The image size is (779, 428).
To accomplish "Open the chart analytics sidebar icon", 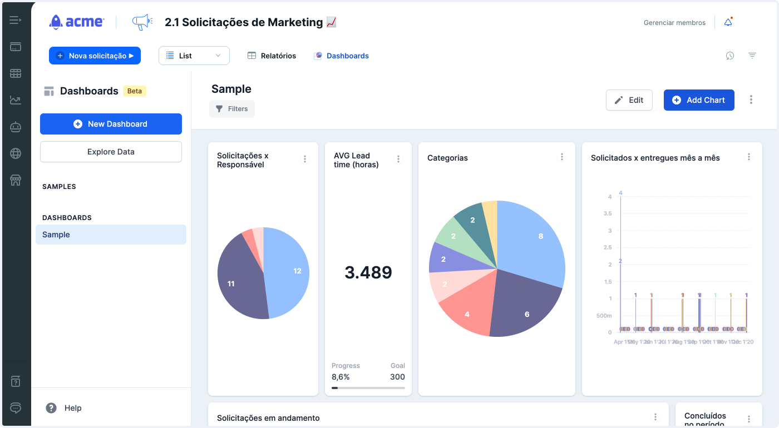I will coord(16,100).
